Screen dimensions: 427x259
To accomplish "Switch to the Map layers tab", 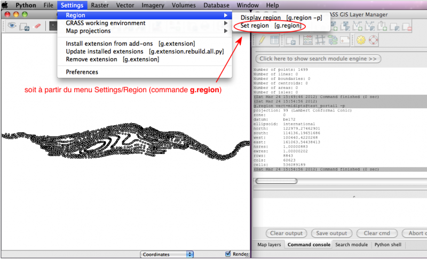I will click(269, 245).
